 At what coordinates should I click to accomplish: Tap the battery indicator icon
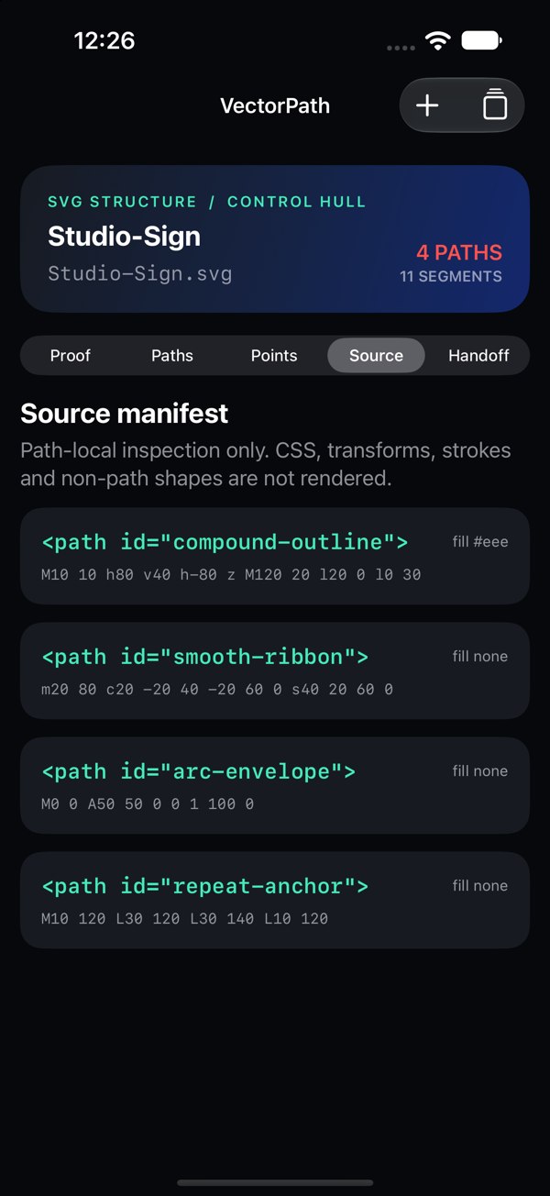481,40
